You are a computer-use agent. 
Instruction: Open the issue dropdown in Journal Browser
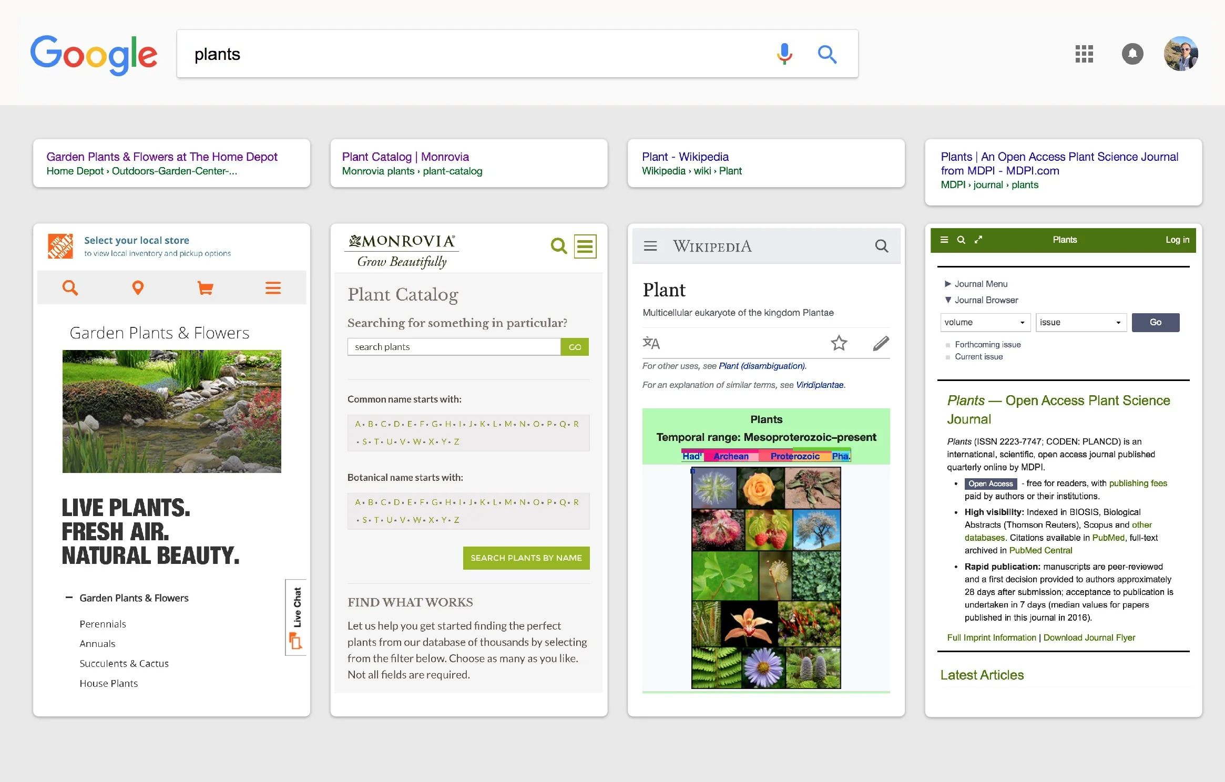1080,322
